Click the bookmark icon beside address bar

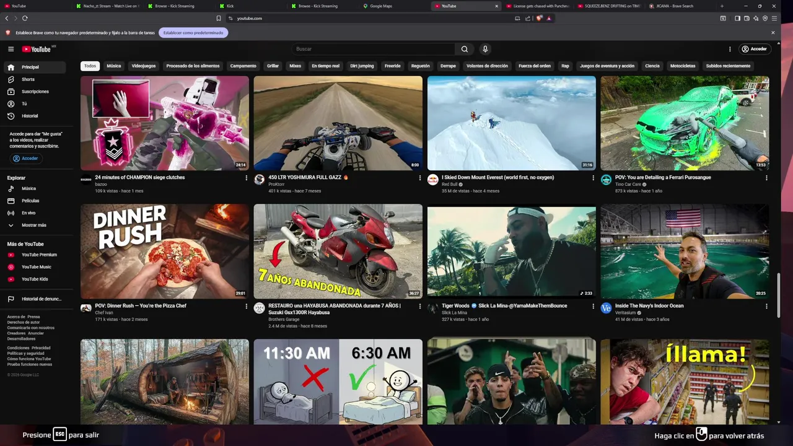[219, 18]
